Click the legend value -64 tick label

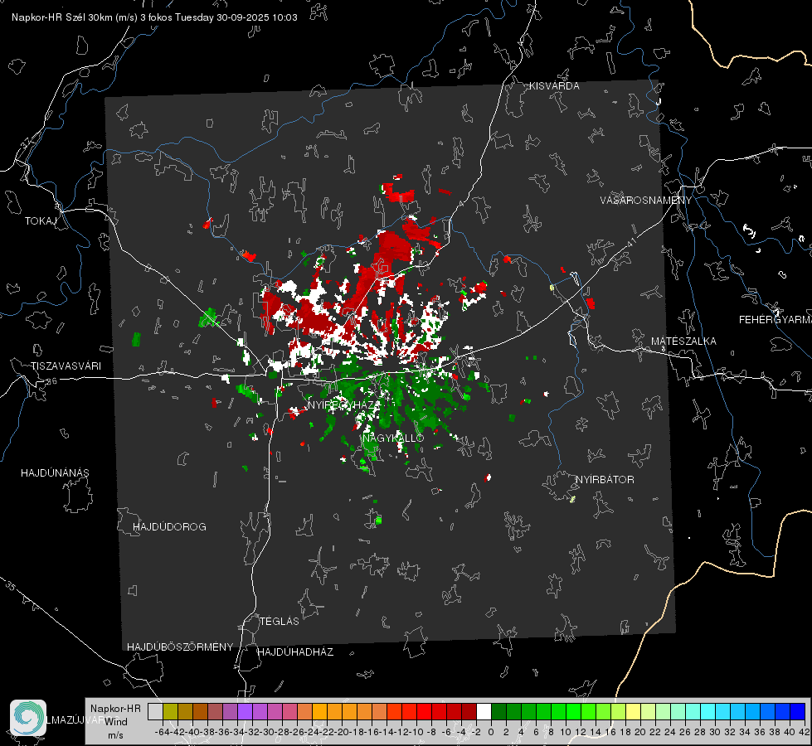pos(163,733)
